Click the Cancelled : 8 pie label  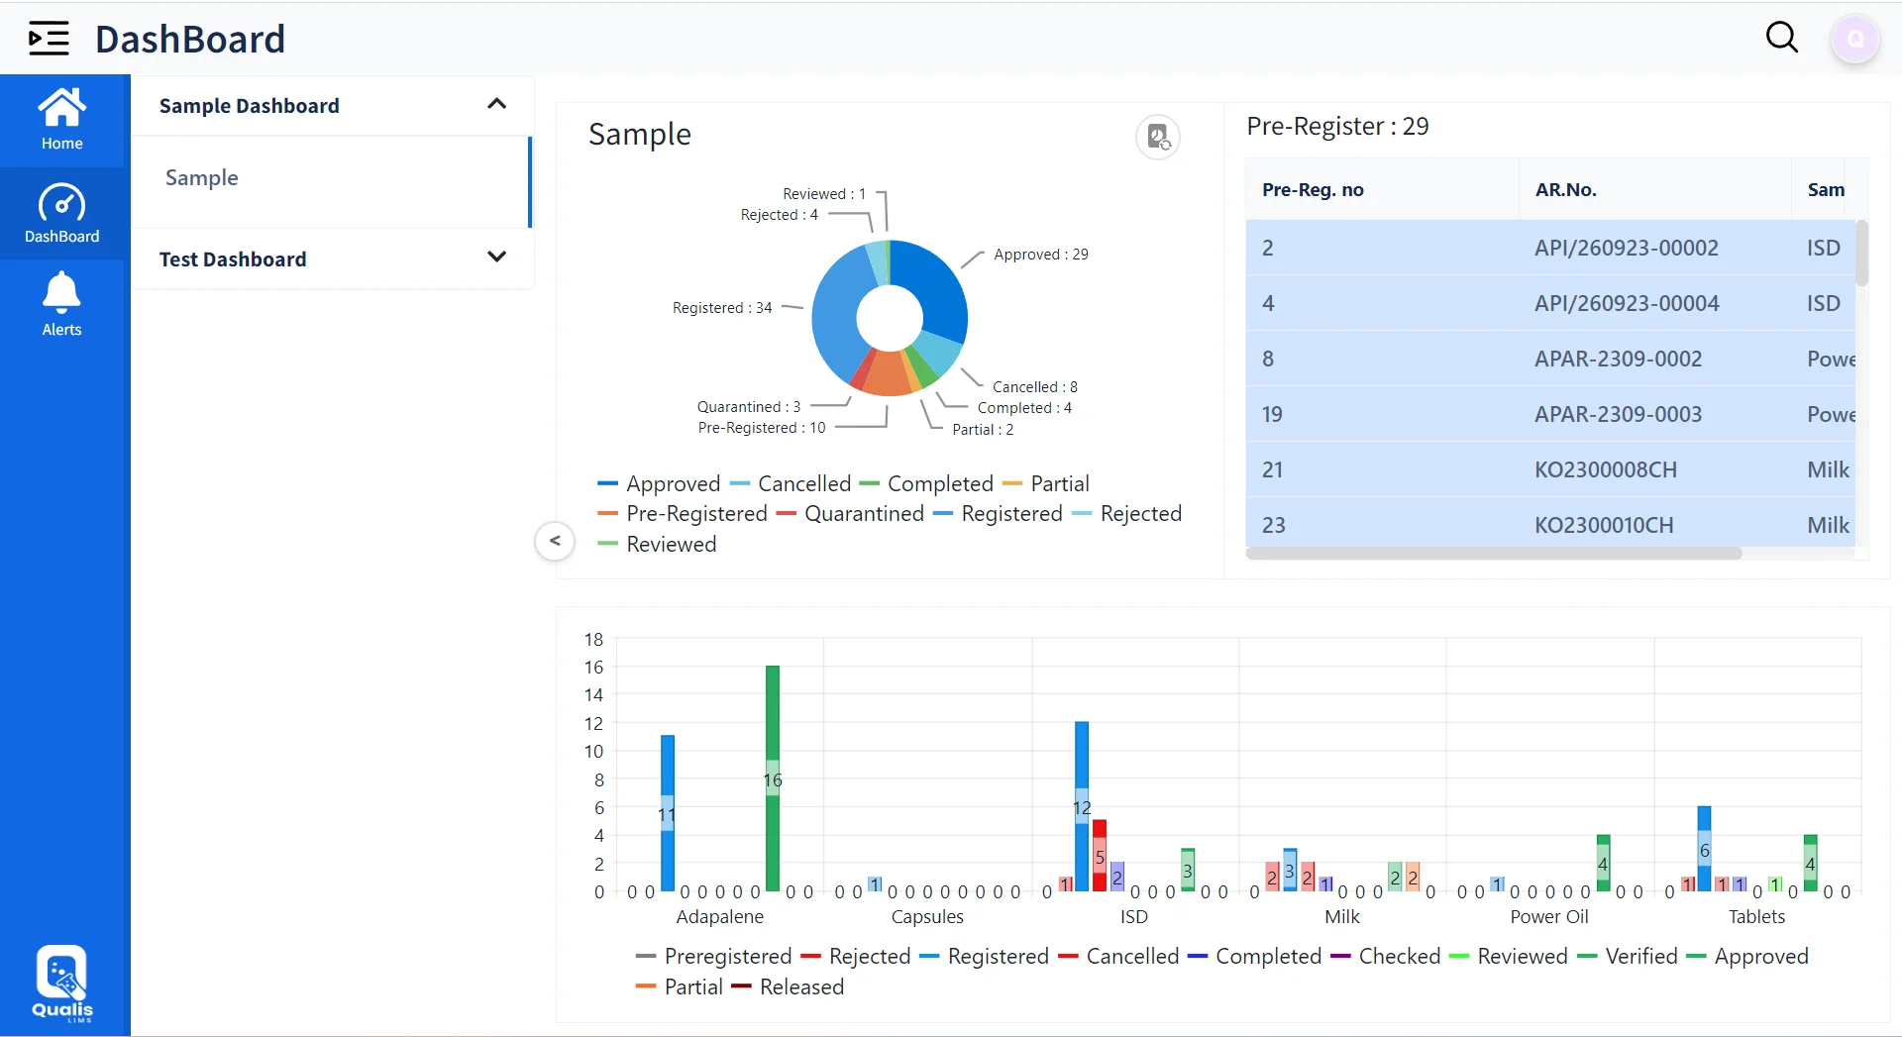tap(1034, 387)
